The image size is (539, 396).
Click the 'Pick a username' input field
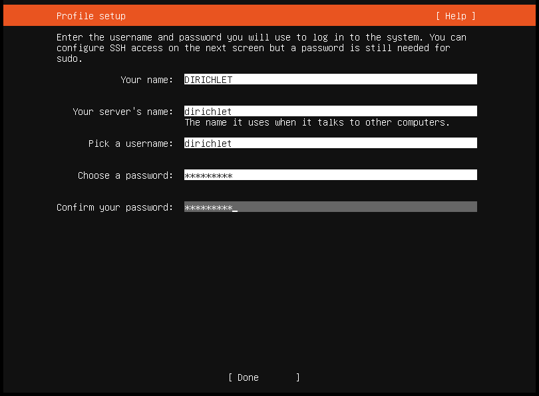coord(330,143)
